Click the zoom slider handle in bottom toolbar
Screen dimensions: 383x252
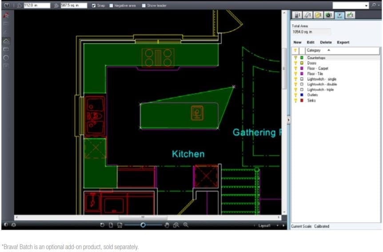point(143,225)
